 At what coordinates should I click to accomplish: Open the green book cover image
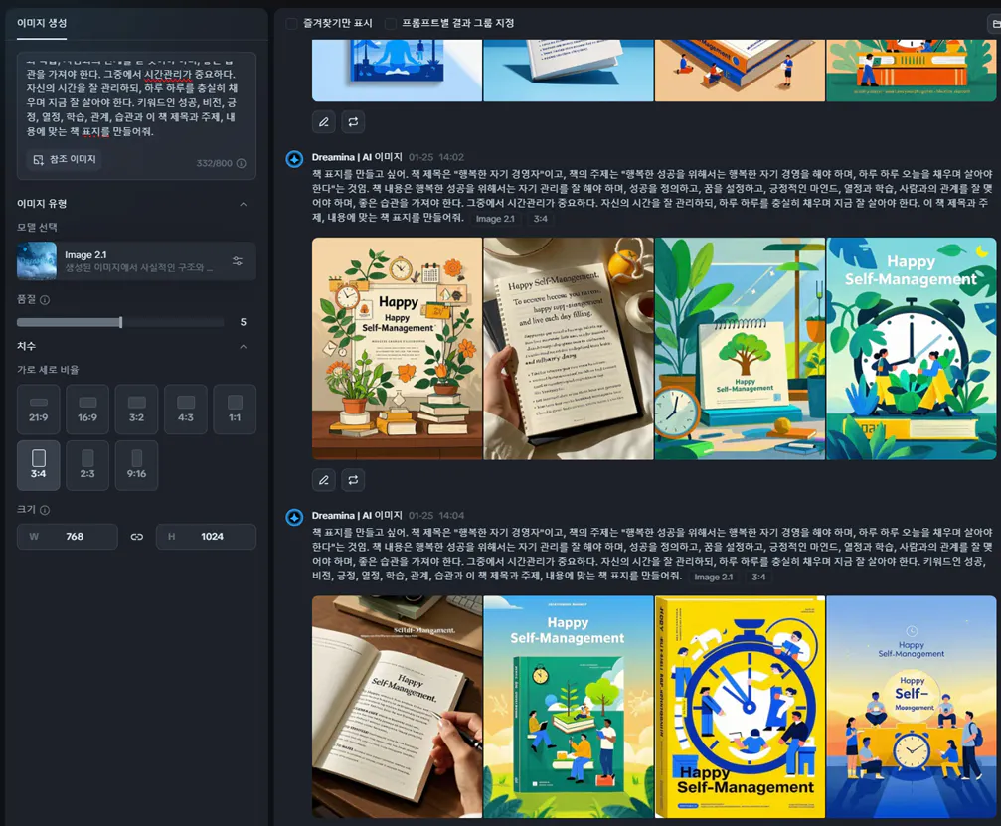coord(569,707)
